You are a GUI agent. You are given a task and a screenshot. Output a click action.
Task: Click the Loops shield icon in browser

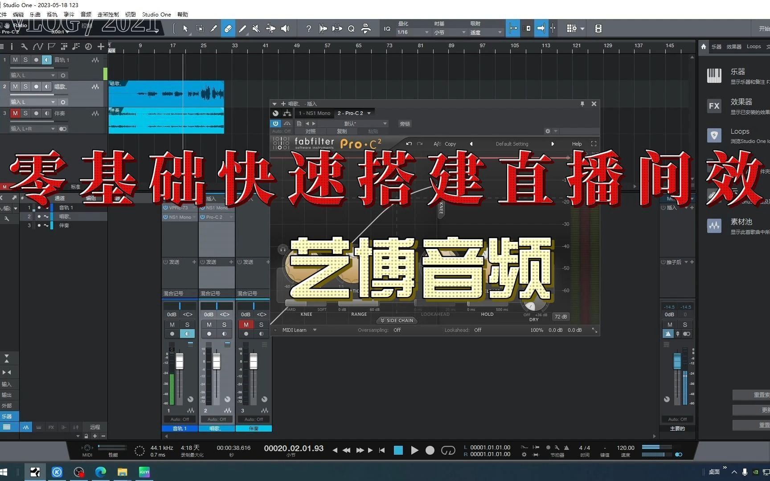point(714,135)
